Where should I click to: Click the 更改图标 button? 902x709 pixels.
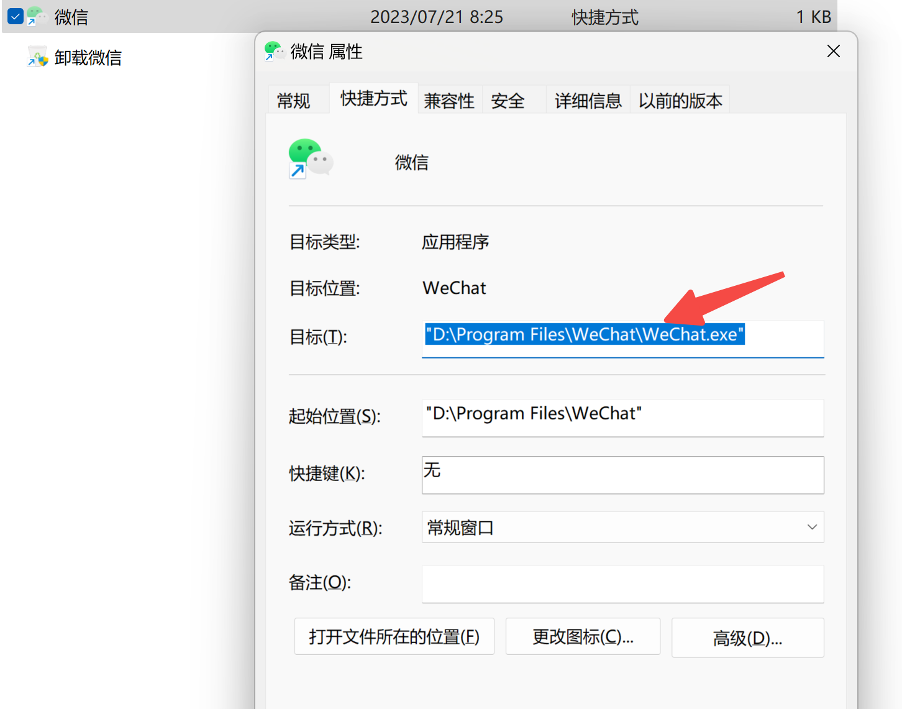(583, 636)
